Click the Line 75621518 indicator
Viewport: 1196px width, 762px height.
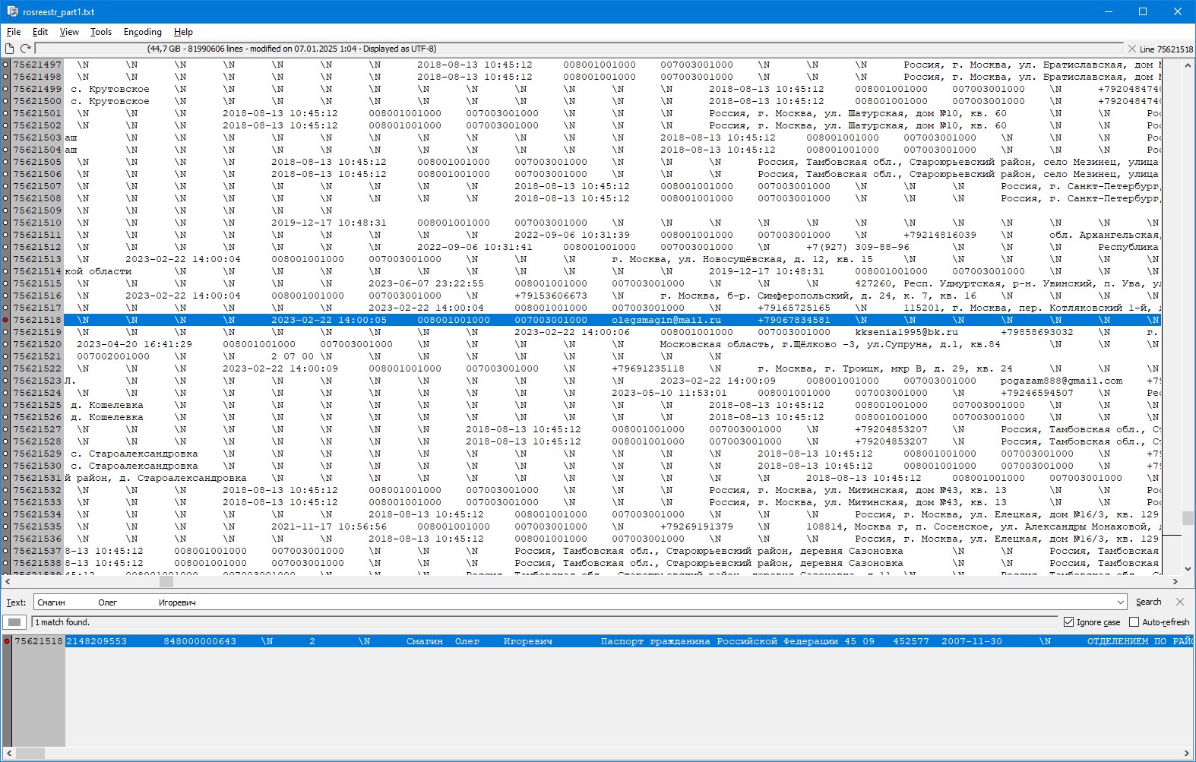pos(1166,49)
